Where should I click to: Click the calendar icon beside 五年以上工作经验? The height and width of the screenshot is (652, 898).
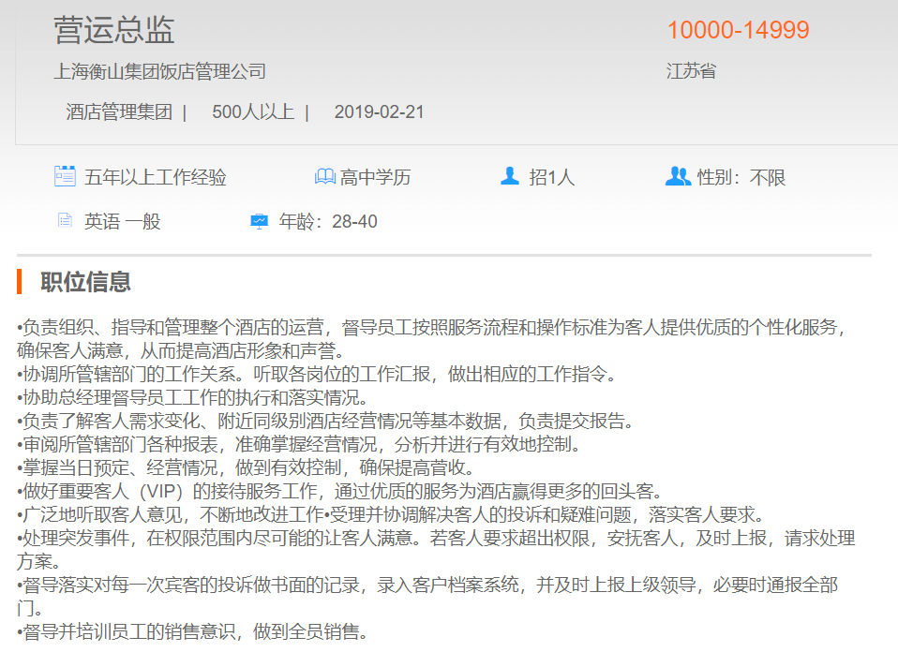coord(65,176)
